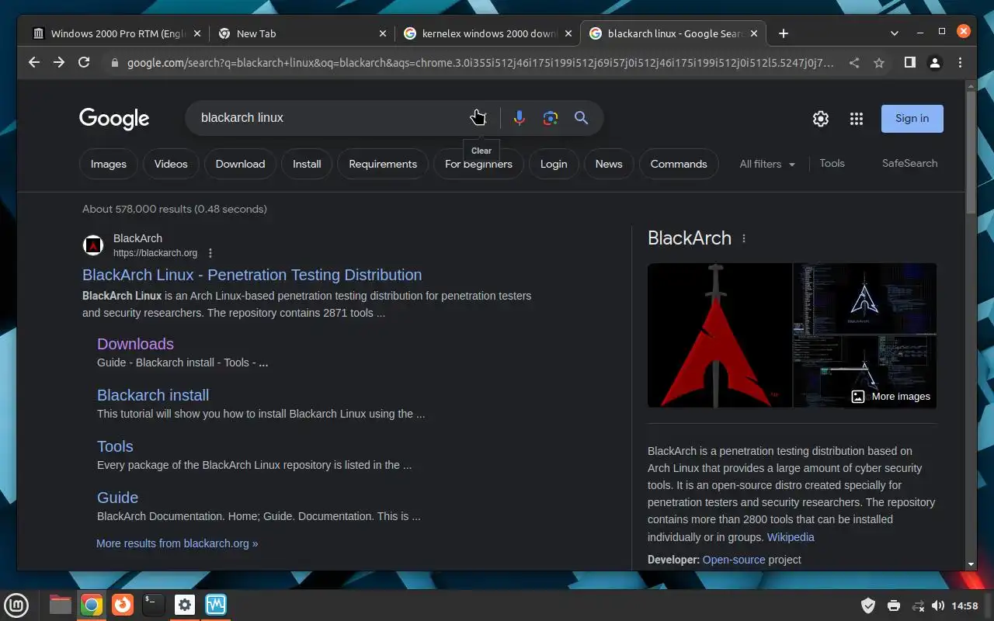
Task: Open the Terminal from the taskbar
Action: pyautogui.click(x=154, y=605)
